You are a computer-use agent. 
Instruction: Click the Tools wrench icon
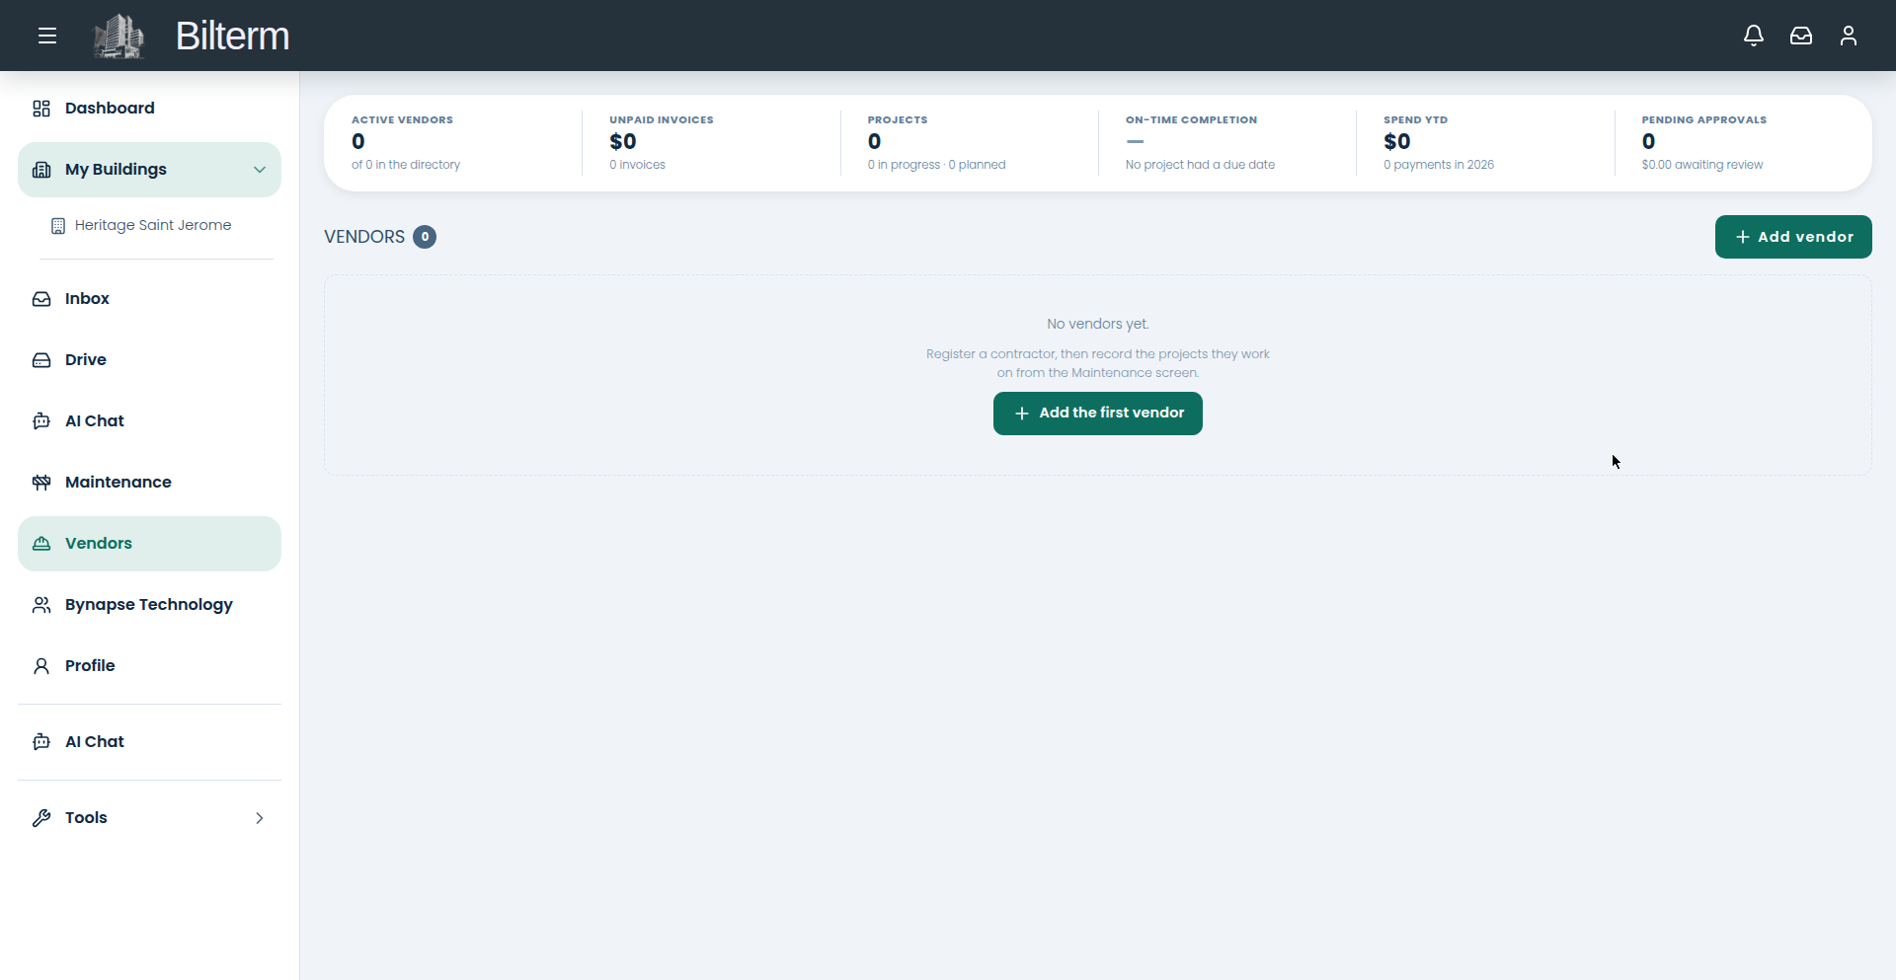click(x=41, y=818)
